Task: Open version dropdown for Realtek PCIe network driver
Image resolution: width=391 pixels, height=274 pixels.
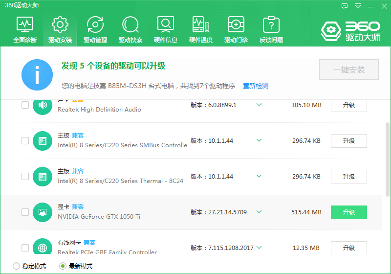Action: click(x=259, y=248)
